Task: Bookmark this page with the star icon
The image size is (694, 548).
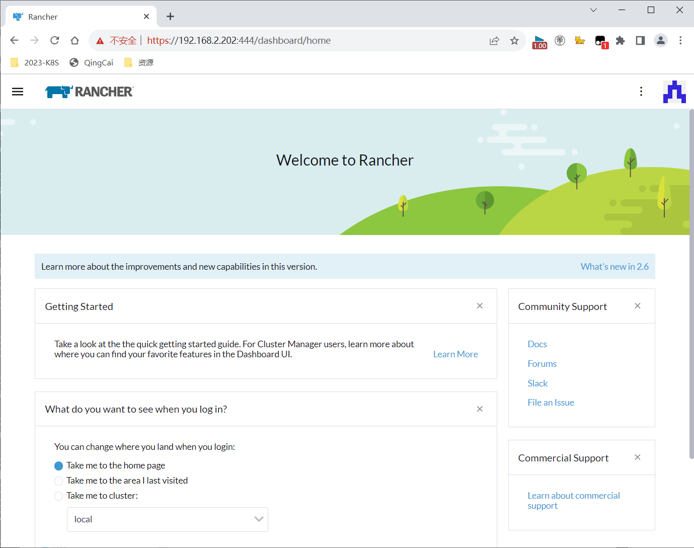Action: pyautogui.click(x=514, y=41)
